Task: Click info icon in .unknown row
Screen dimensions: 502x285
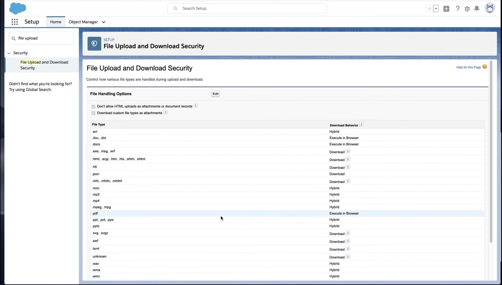Action: 348,256
